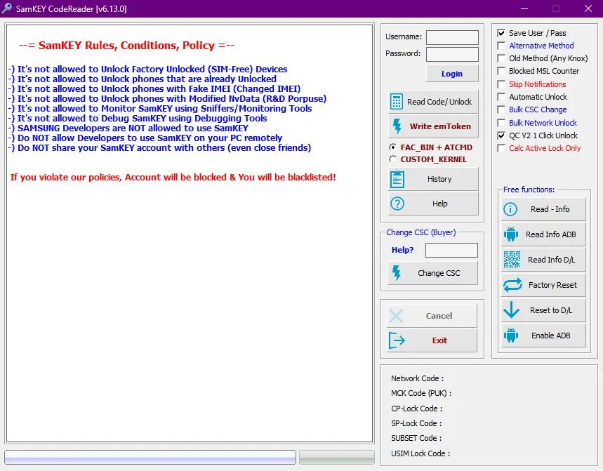603x471 pixels.
Task: Click the Username input field
Action: tap(452, 38)
